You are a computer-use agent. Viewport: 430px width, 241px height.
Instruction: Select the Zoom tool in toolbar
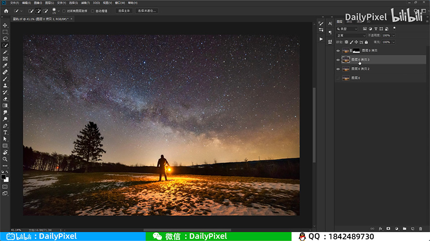(5, 159)
